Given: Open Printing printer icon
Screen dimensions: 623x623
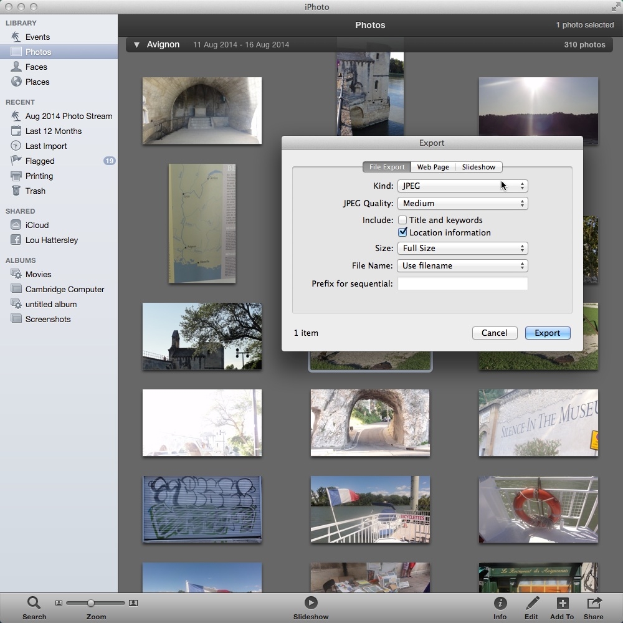Looking at the screenshot, I should pos(16,176).
